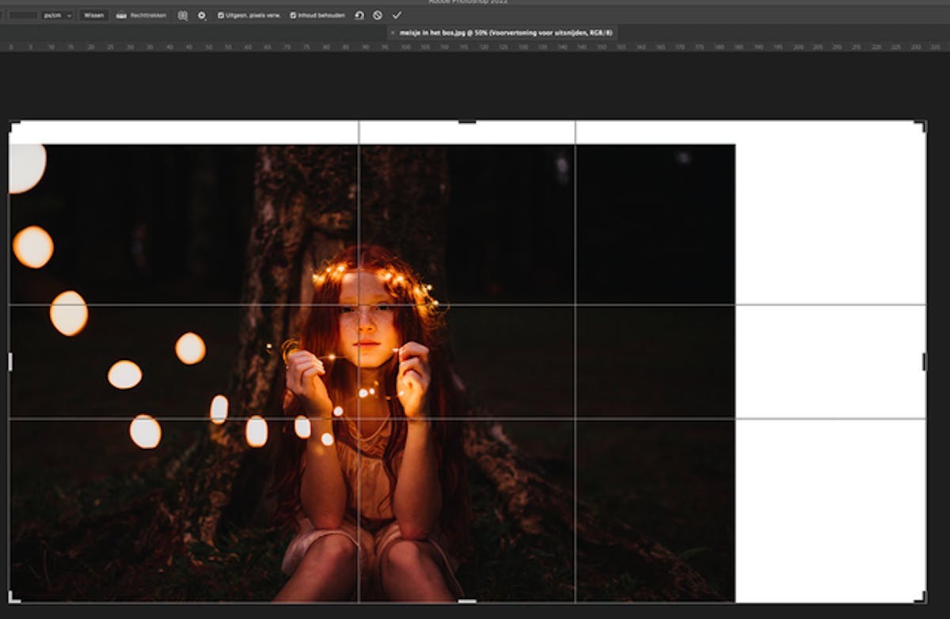The width and height of the screenshot is (950, 619).
Task: Click the top-left crop corner handle
Action: 13,125
